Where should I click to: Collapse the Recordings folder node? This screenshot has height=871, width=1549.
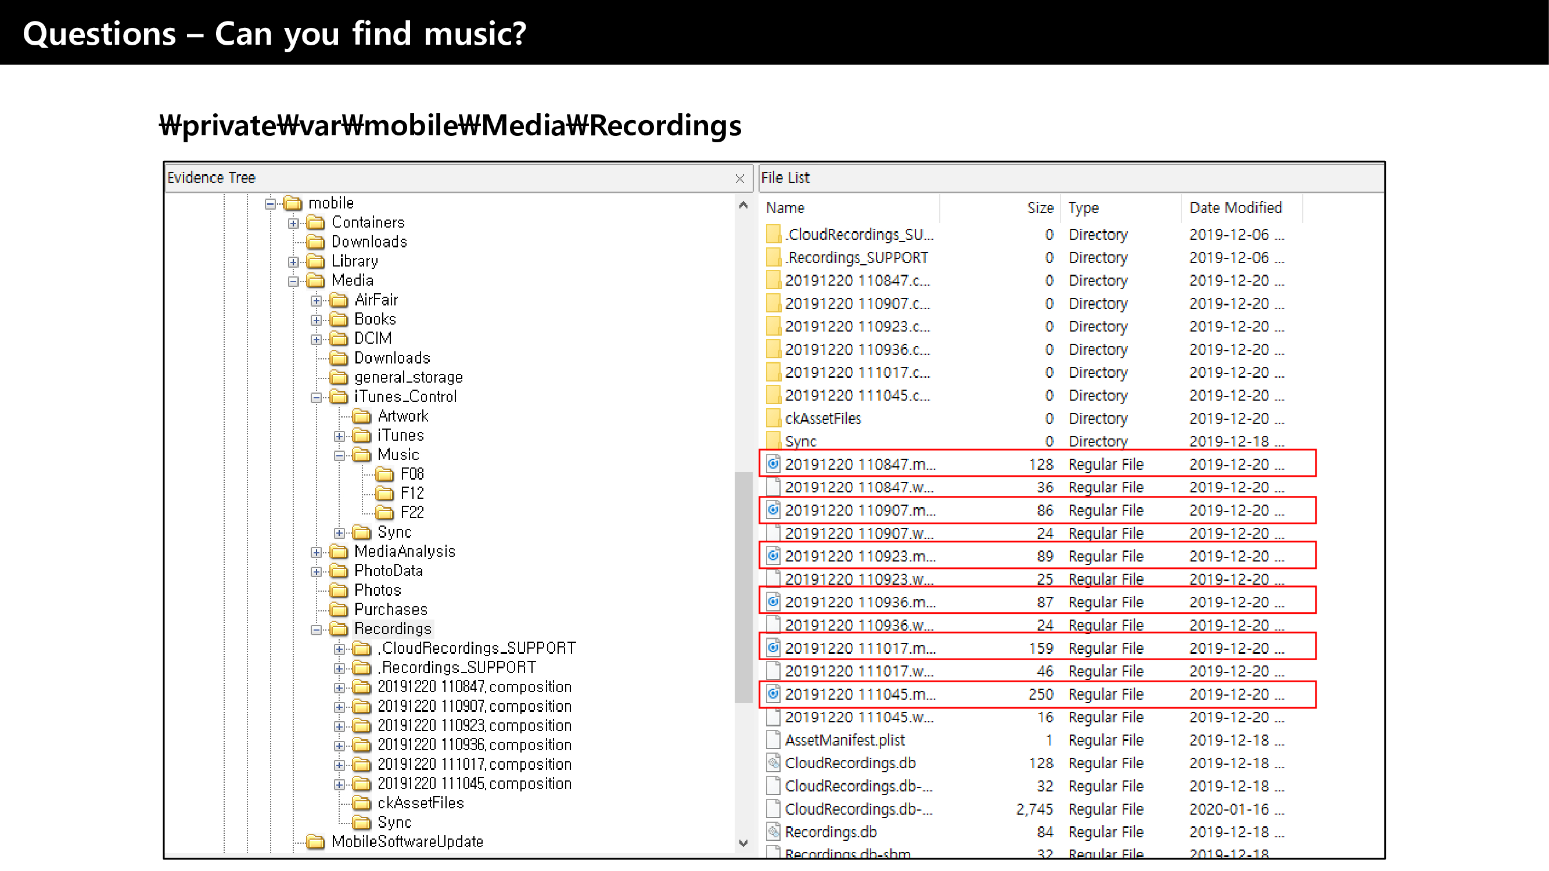[317, 630]
